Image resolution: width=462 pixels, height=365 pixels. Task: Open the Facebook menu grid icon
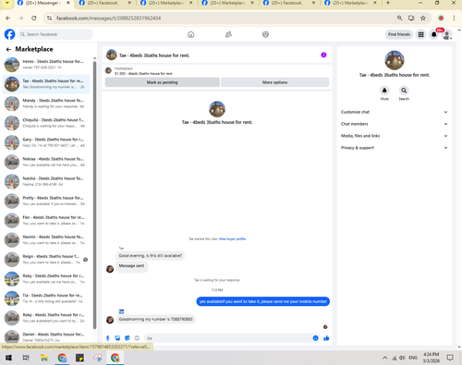[420, 34]
